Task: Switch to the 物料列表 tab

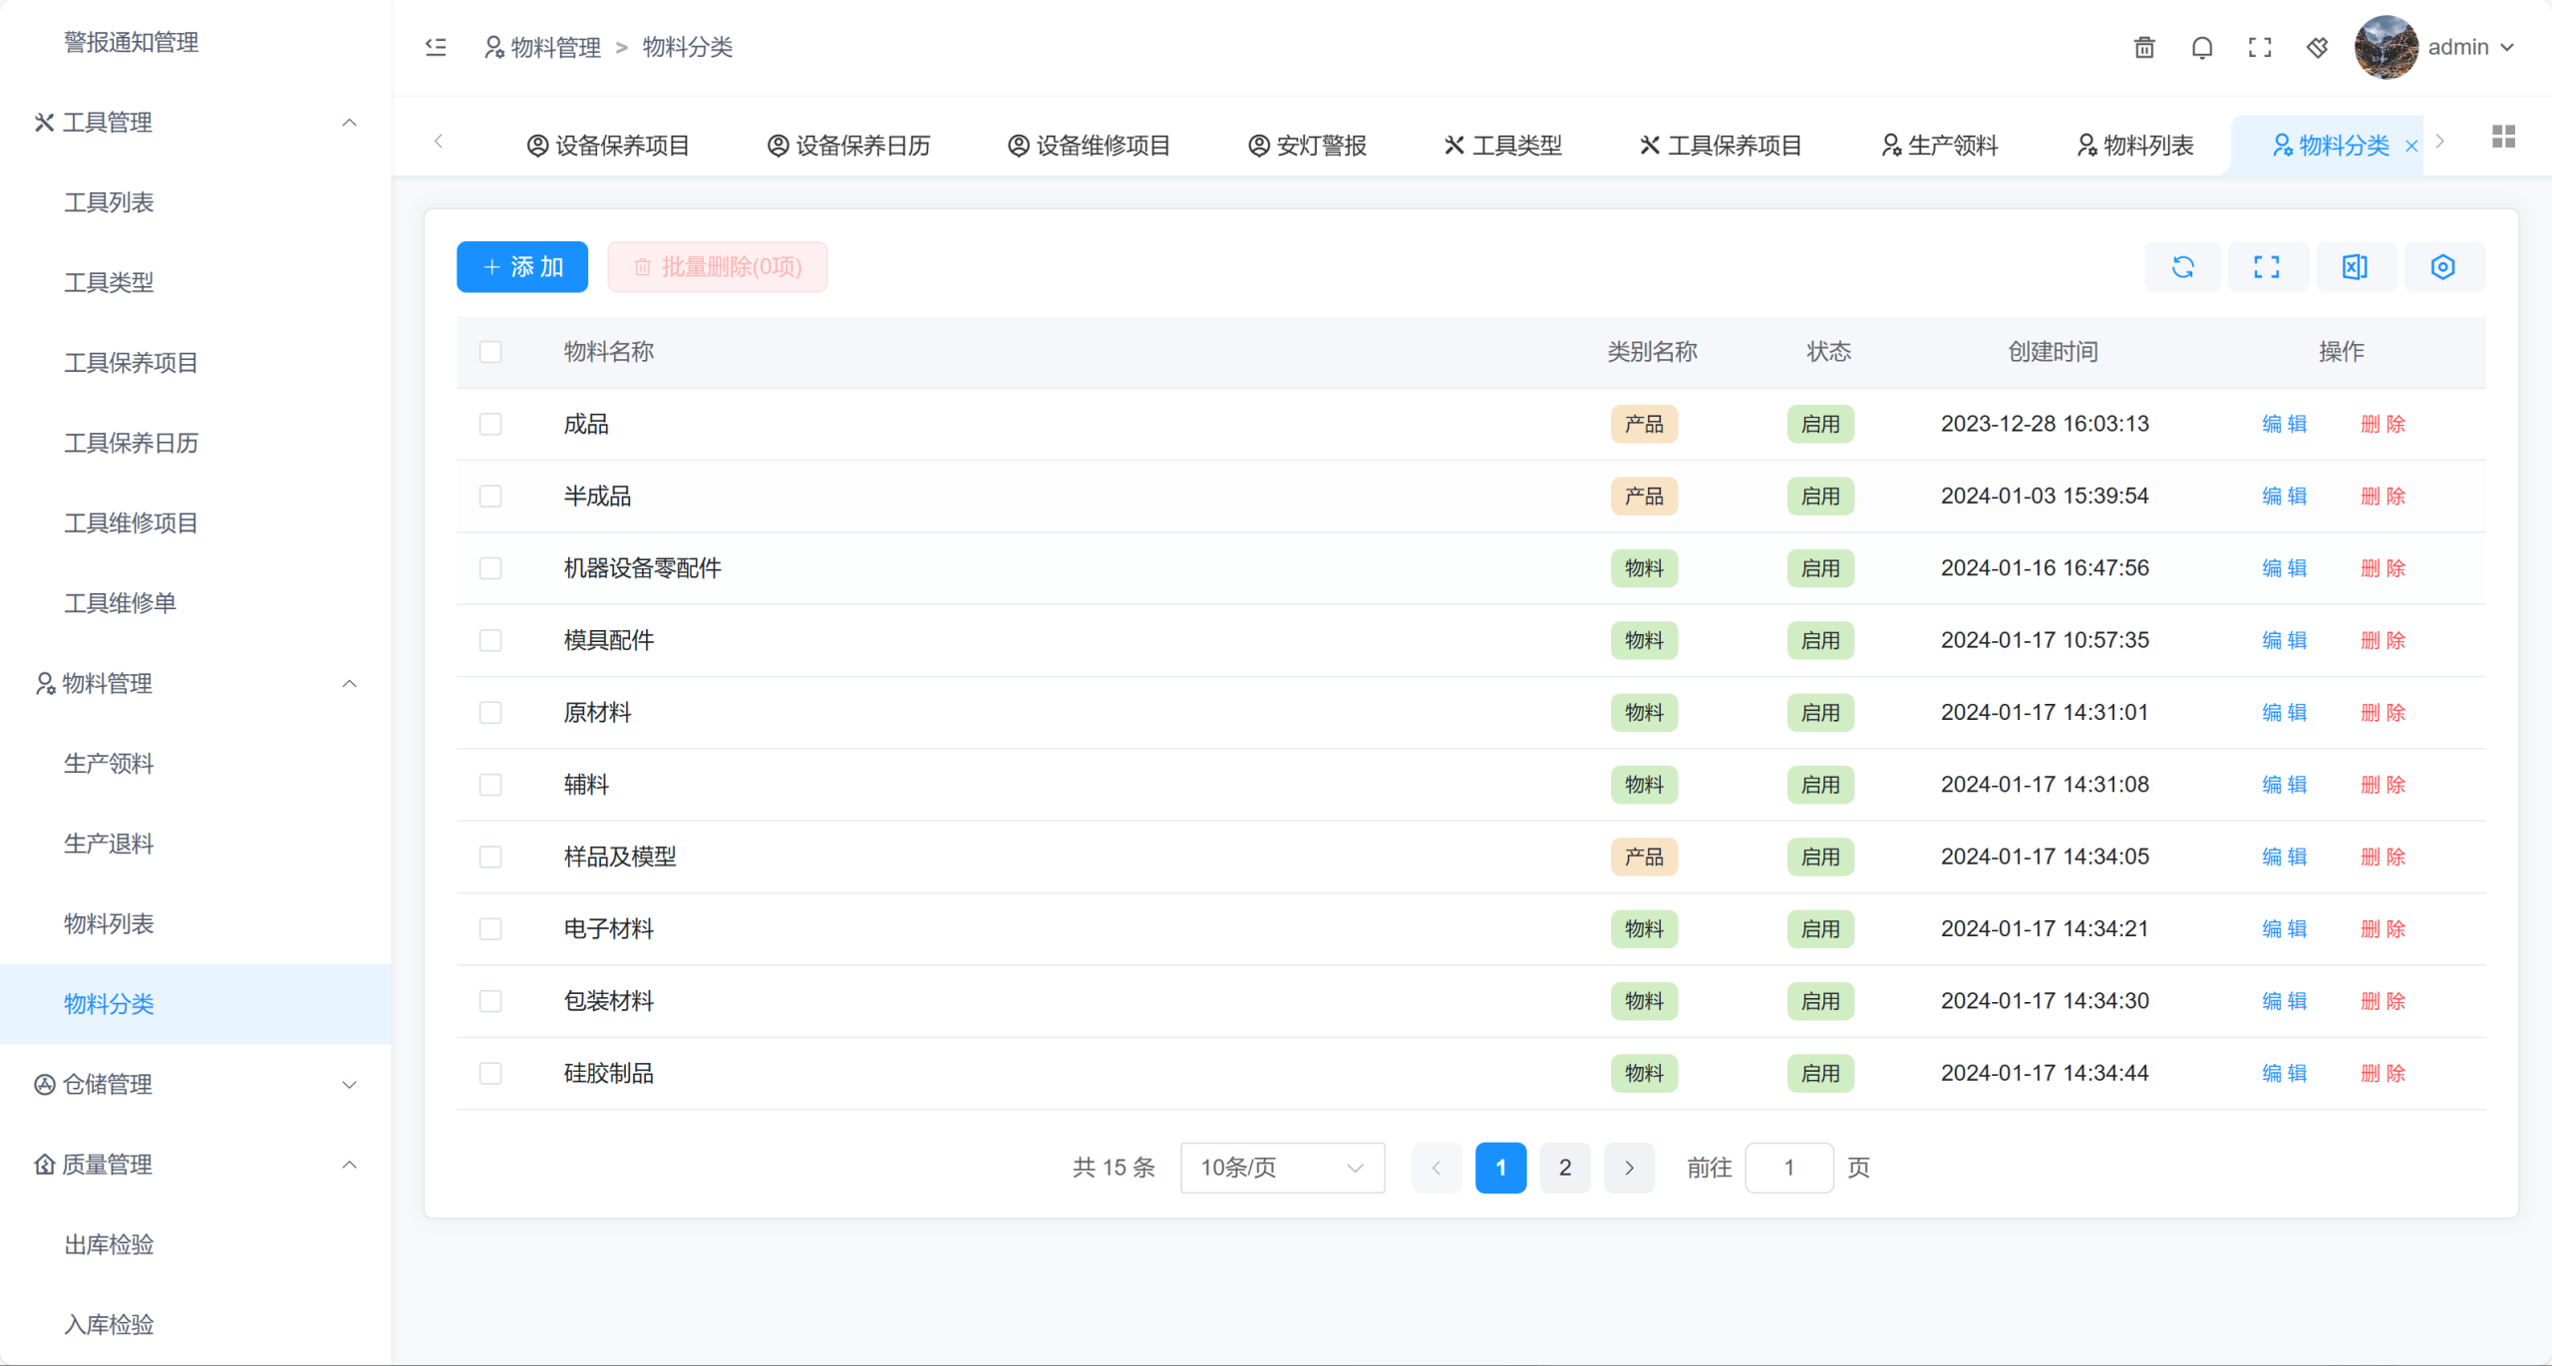Action: [2136, 146]
